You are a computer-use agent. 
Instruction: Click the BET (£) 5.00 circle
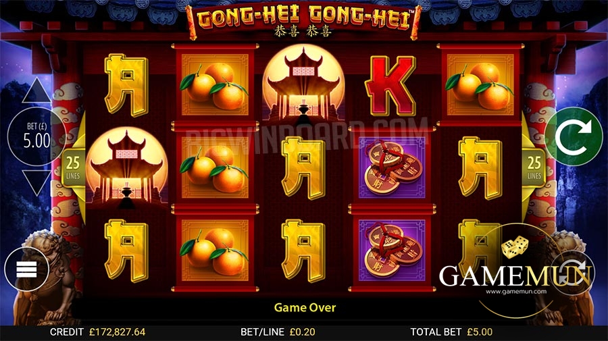37,136
